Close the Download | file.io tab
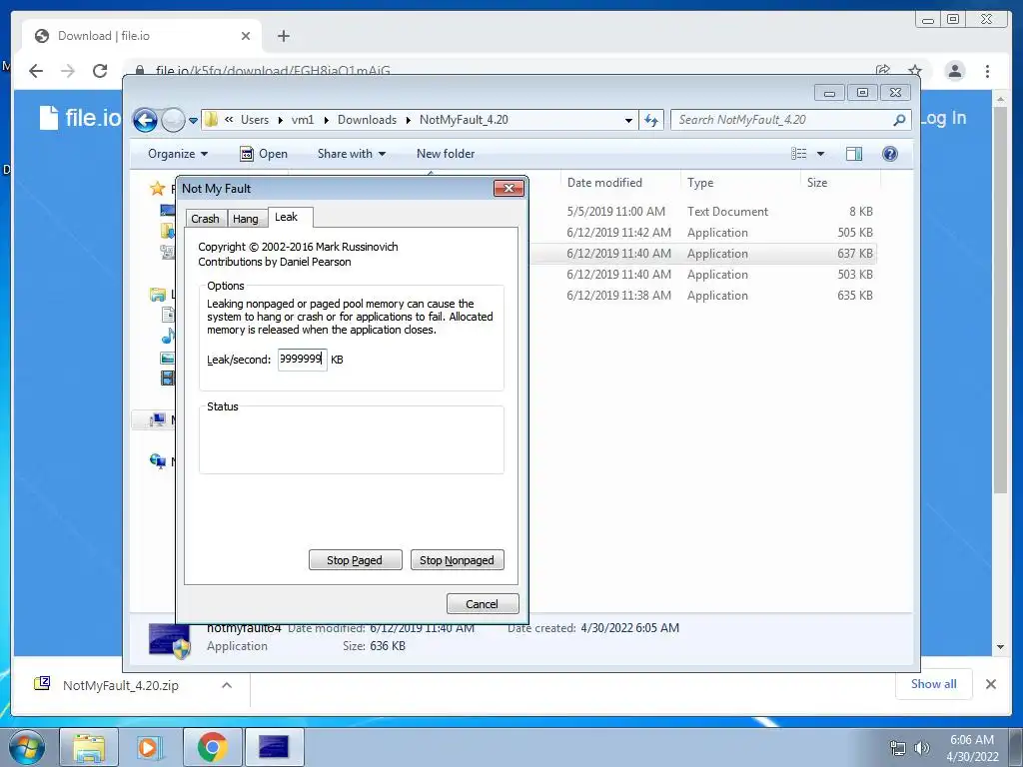The image size is (1023, 767). (x=246, y=36)
